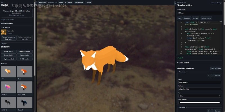Select the Normal built-in shader thumbnail
The image size is (225, 112).
pyautogui.click(x=8, y=87)
